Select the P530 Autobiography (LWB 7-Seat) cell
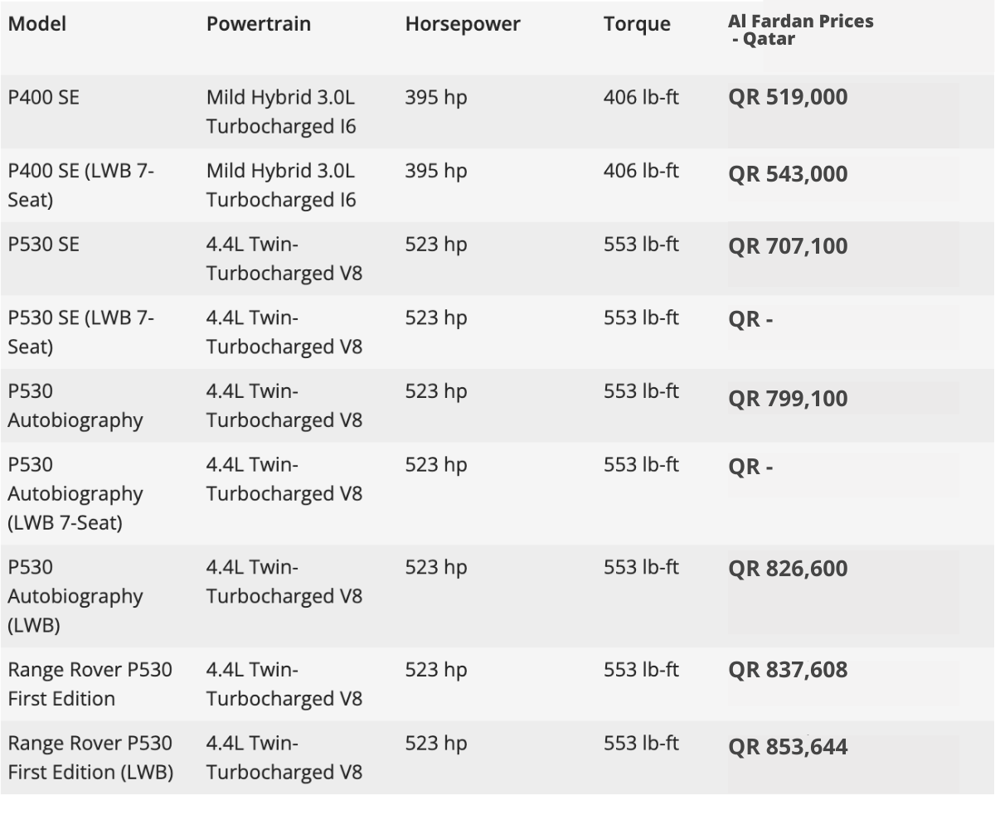This screenshot has height=829, width=995. point(75,493)
